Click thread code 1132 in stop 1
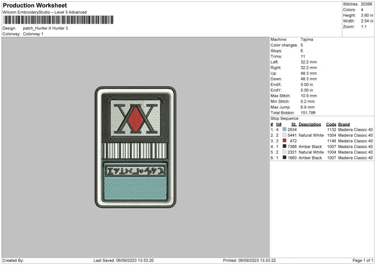Viewport: 376px width, 265px height. (x=332, y=129)
